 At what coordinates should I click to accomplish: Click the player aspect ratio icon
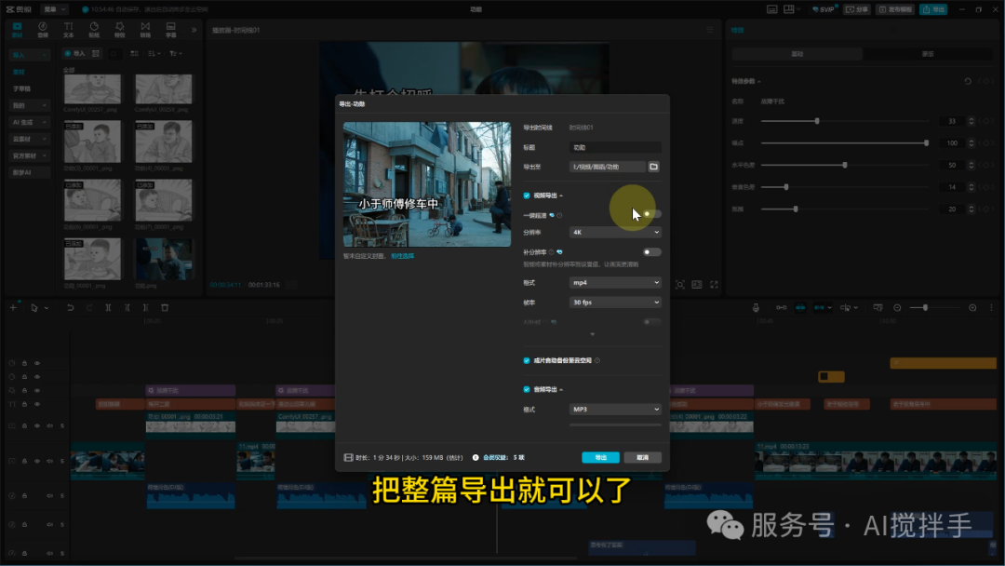click(697, 285)
